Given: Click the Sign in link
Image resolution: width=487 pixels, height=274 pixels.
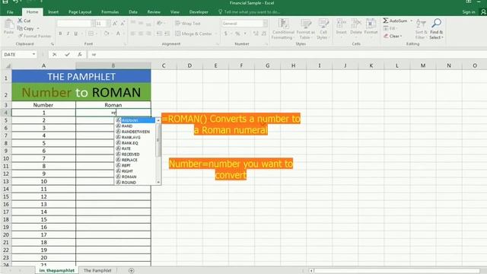Looking at the screenshot, I should [x=469, y=12].
